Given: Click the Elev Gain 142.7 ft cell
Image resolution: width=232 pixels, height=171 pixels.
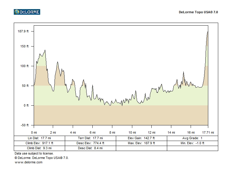Looking at the screenshot, I should click(141, 138).
